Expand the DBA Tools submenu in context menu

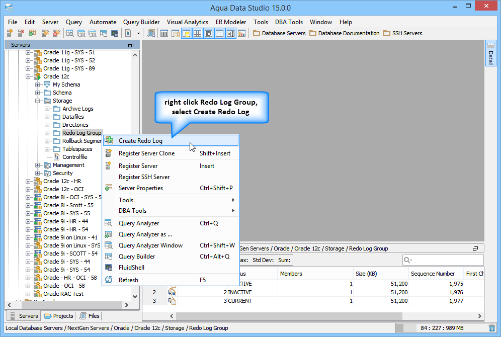(x=171, y=211)
